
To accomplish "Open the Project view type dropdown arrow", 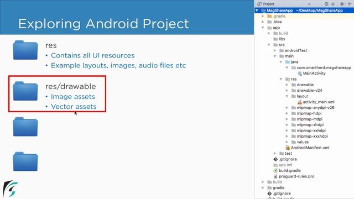I will point(309,4).
